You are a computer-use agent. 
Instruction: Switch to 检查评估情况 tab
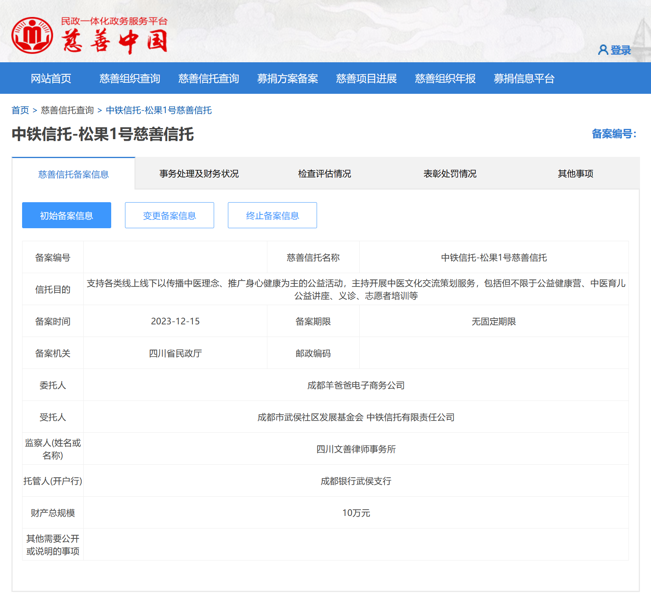click(325, 174)
